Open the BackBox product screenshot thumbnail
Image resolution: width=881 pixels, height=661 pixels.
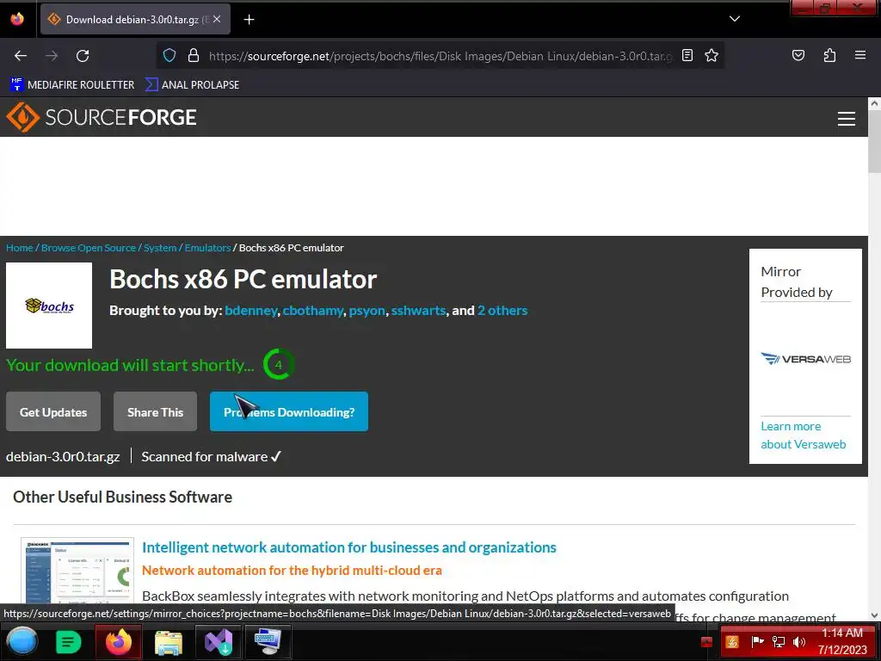click(x=77, y=571)
